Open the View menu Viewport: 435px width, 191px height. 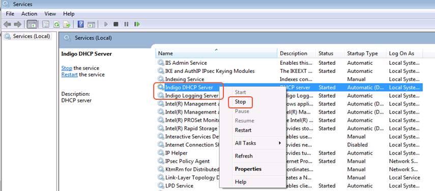pyautogui.click(x=50, y=14)
